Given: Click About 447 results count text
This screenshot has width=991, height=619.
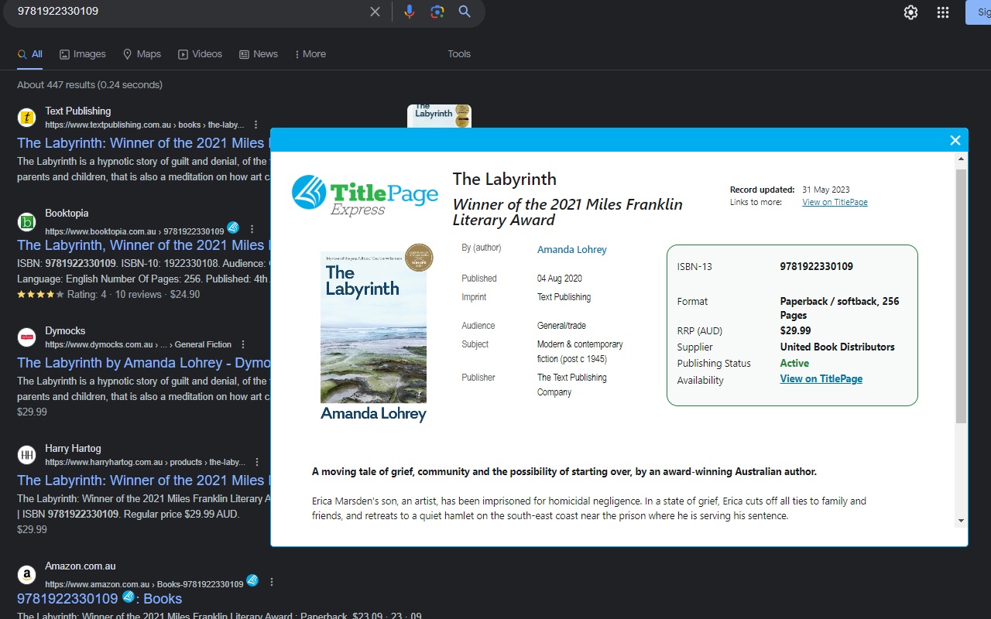Looking at the screenshot, I should (x=90, y=85).
